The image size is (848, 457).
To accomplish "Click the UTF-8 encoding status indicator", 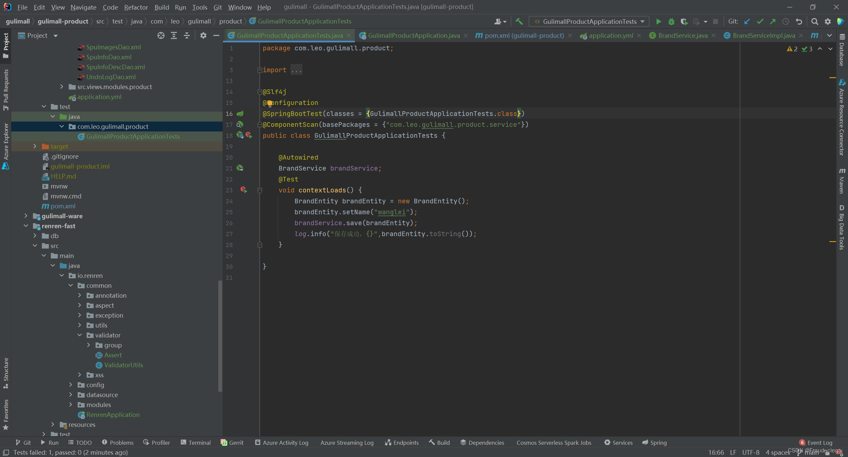I will pos(751,452).
